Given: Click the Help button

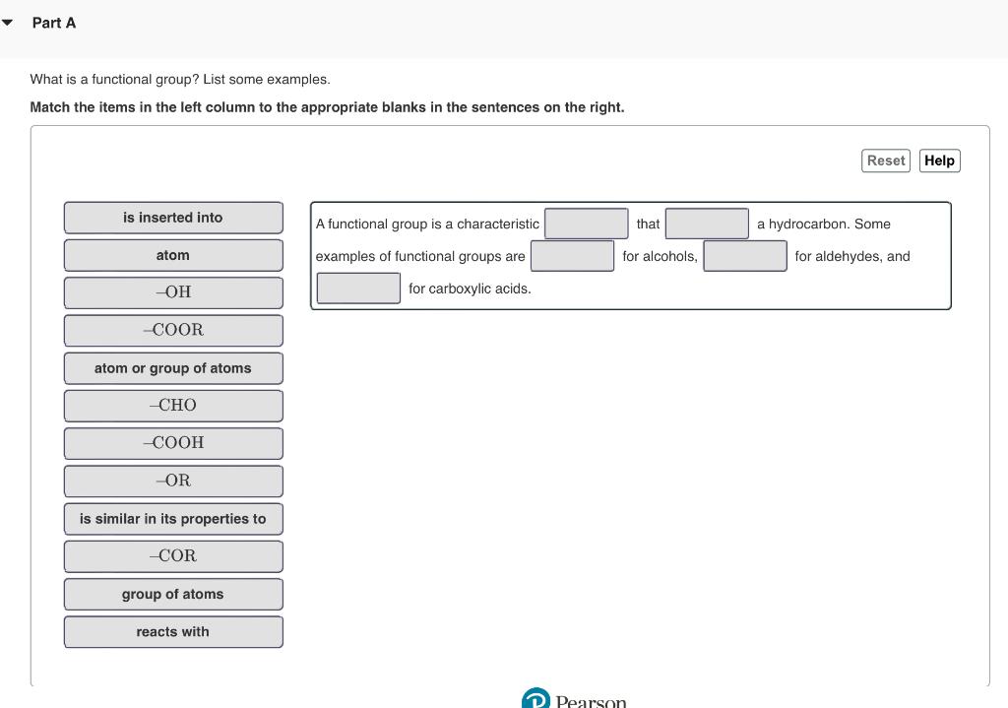Looking at the screenshot, I should coord(939,161).
